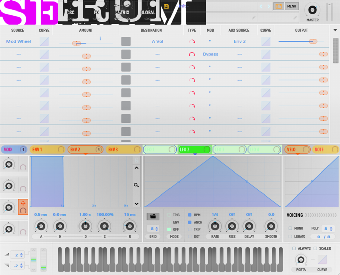The image size is (340, 275).
Task: Open the LFO shape folder icon
Action: pos(153,216)
